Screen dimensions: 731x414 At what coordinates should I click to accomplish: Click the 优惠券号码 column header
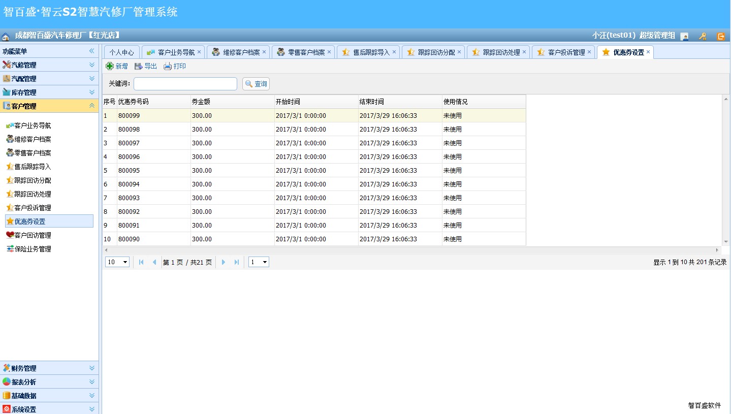pyautogui.click(x=154, y=102)
